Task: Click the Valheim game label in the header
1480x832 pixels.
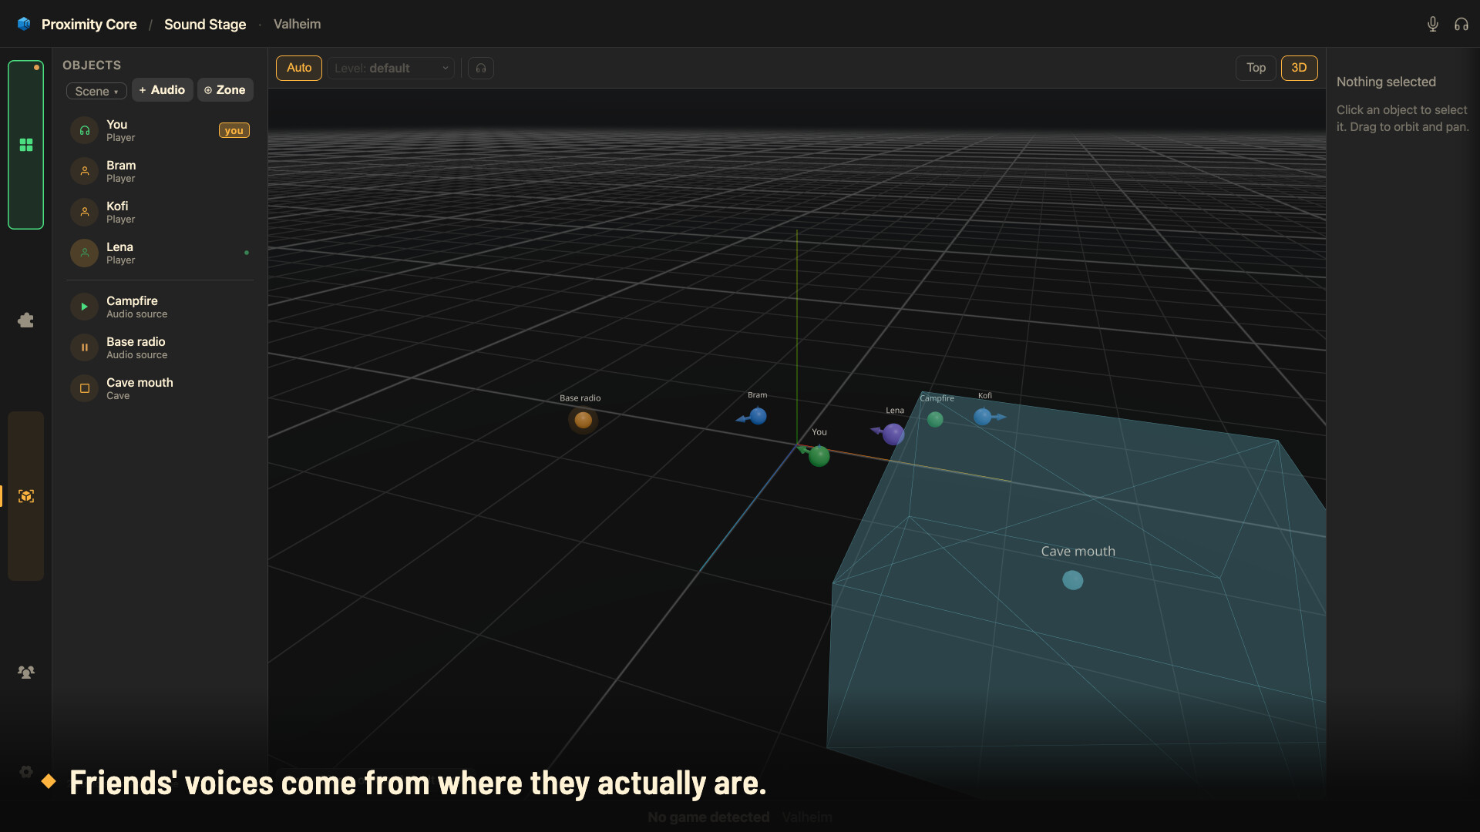Action: pyautogui.click(x=297, y=24)
